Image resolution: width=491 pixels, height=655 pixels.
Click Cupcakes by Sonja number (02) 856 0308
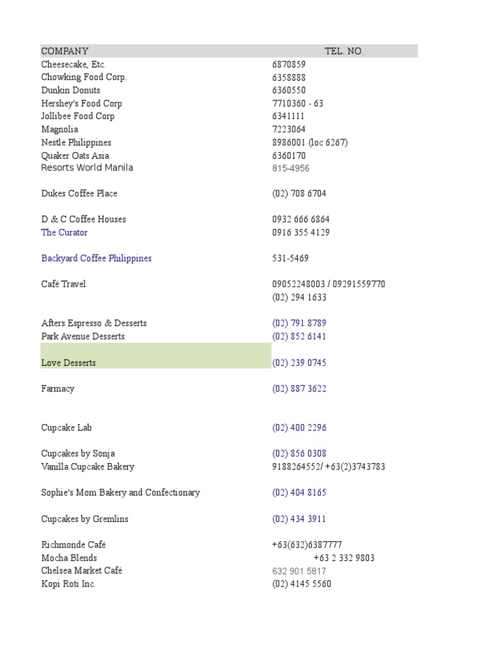(x=299, y=454)
